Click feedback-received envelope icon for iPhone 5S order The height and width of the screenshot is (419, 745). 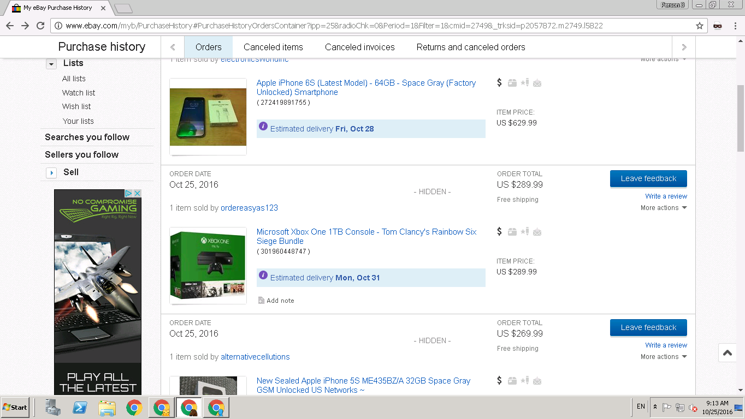point(537,381)
